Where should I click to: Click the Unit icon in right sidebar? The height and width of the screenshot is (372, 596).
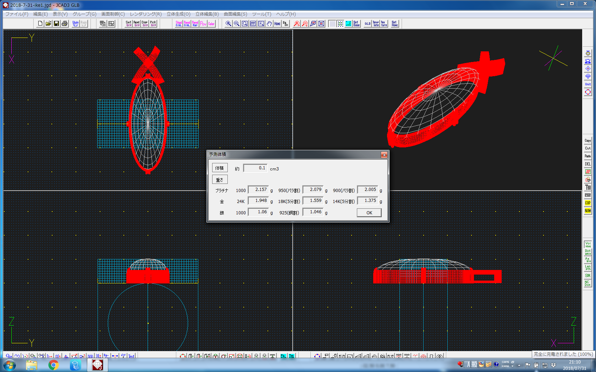(x=588, y=84)
